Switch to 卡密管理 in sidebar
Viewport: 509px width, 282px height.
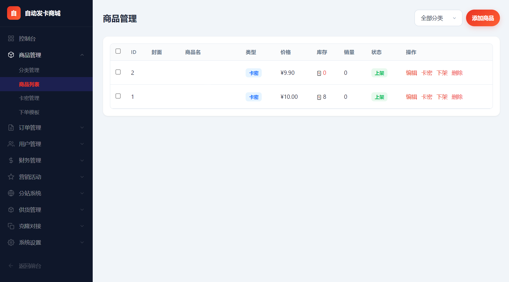click(x=29, y=98)
